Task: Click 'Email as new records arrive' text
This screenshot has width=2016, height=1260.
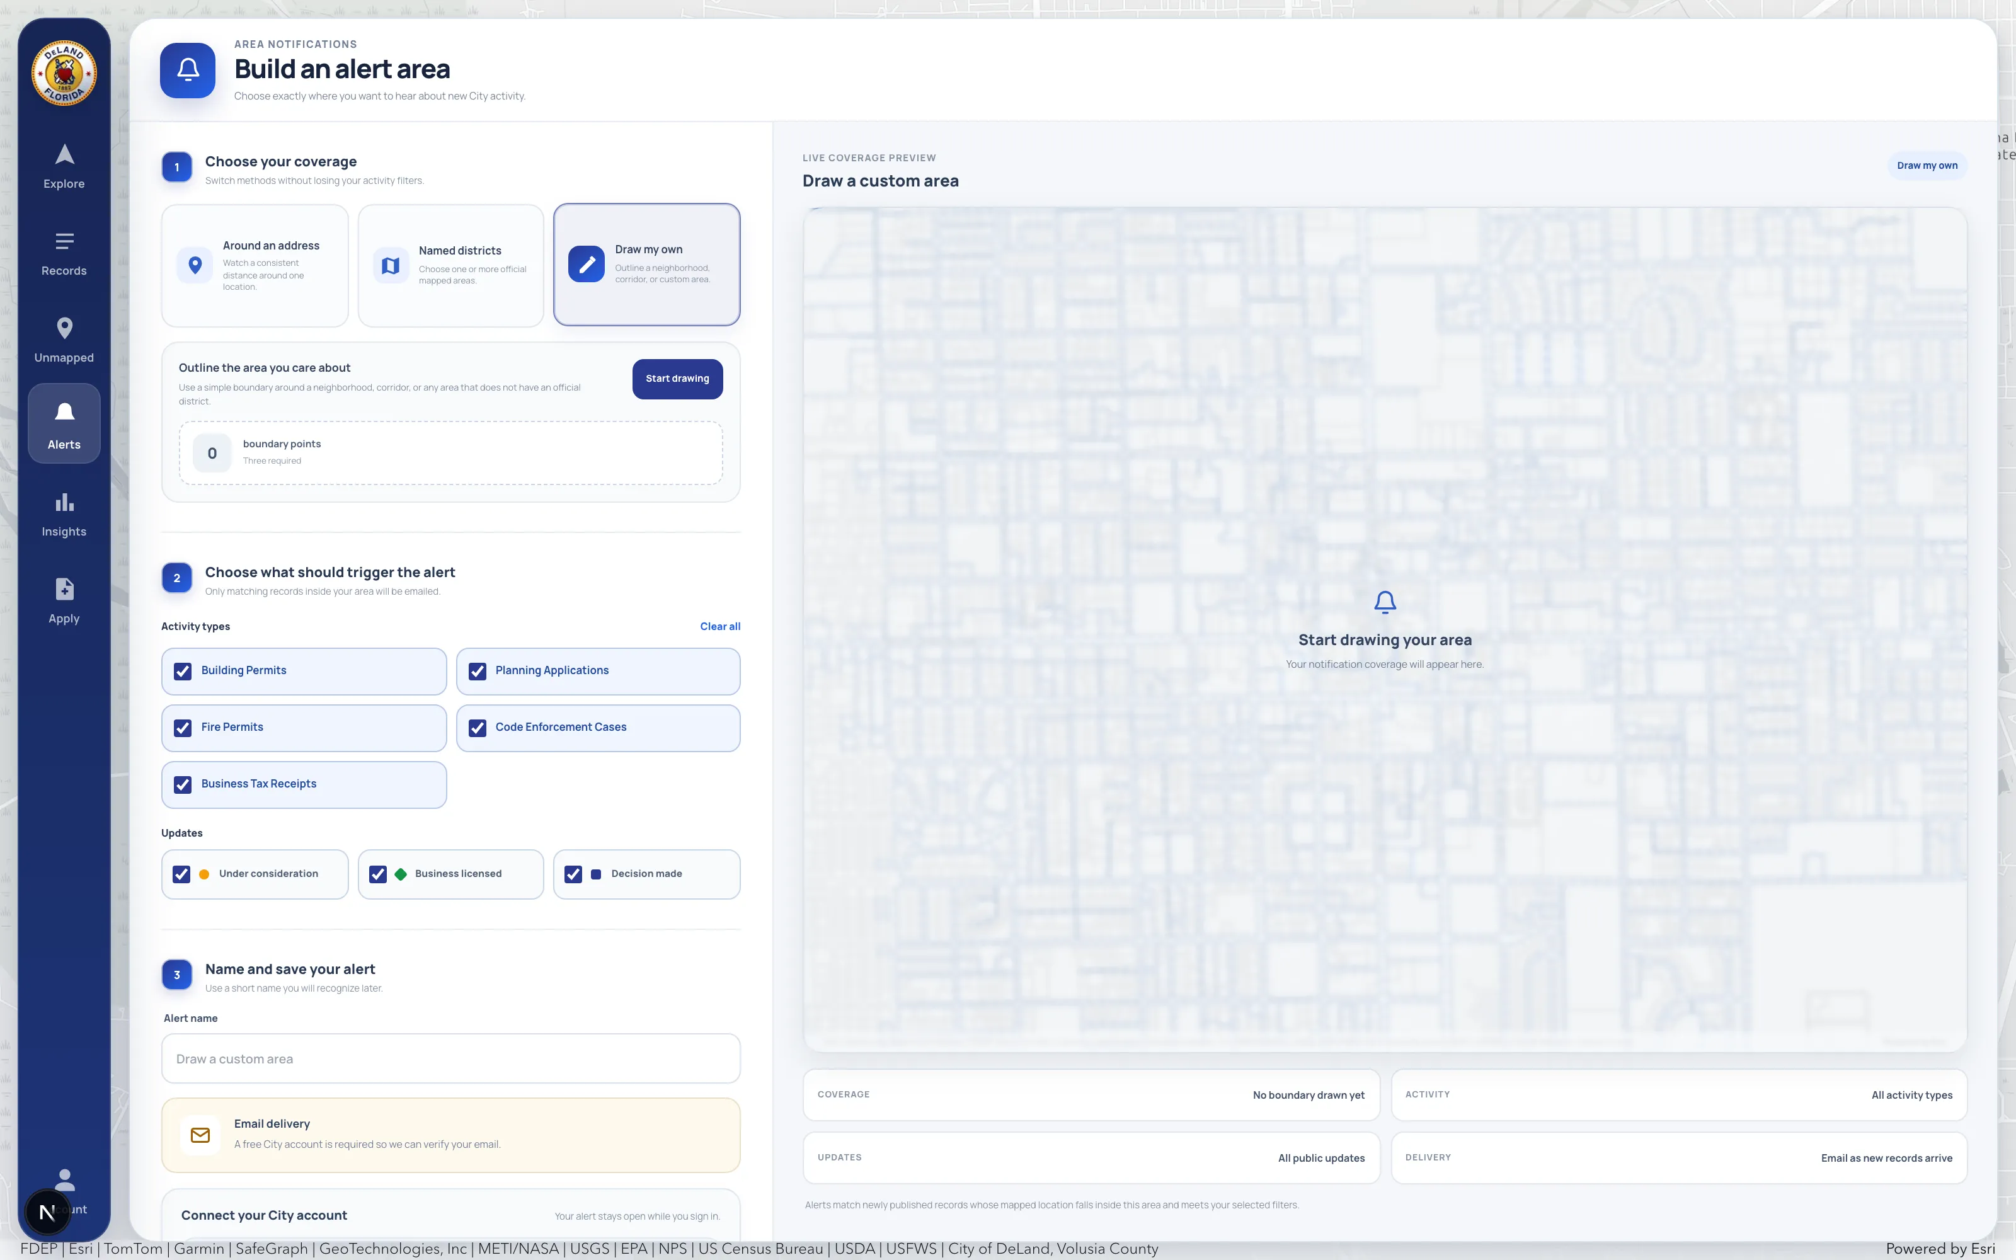Action: click(1886, 1159)
